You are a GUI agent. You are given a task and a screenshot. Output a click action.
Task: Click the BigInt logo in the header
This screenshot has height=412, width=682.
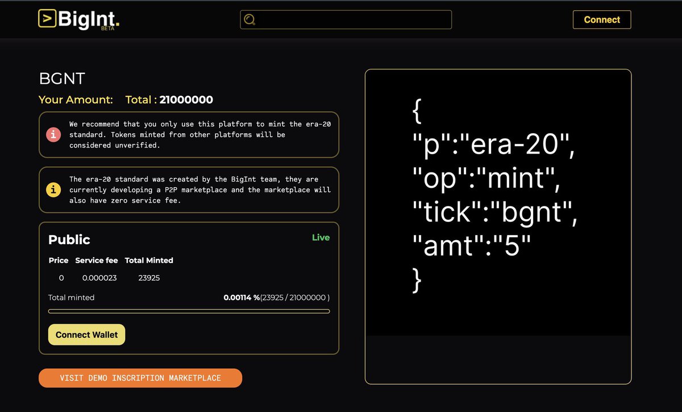[79, 19]
